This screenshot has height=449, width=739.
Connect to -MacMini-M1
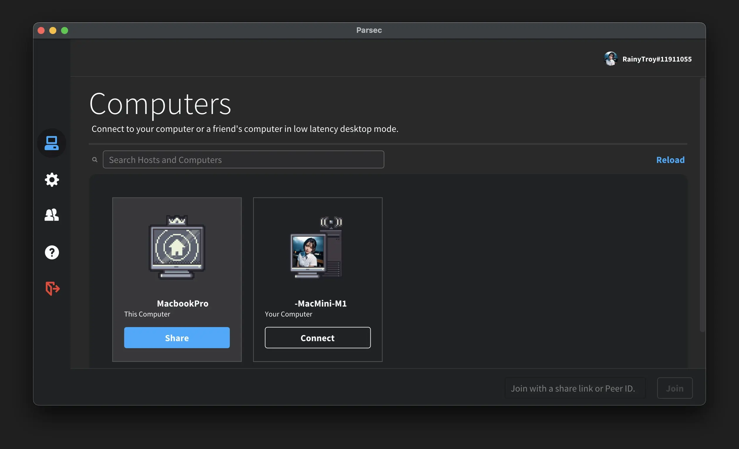[x=318, y=338]
